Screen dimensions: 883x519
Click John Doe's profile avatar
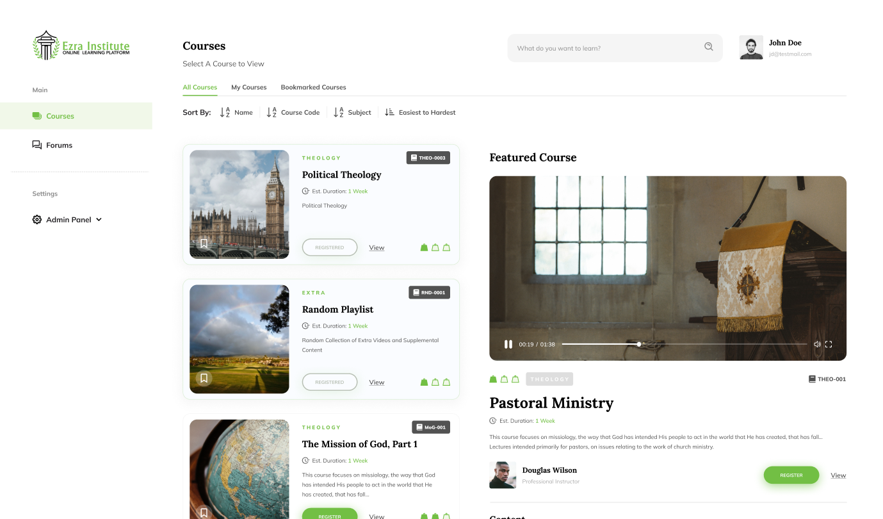click(751, 47)
